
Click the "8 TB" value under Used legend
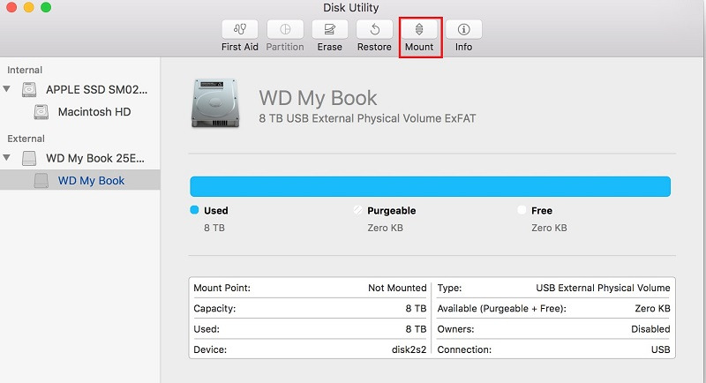214,228
